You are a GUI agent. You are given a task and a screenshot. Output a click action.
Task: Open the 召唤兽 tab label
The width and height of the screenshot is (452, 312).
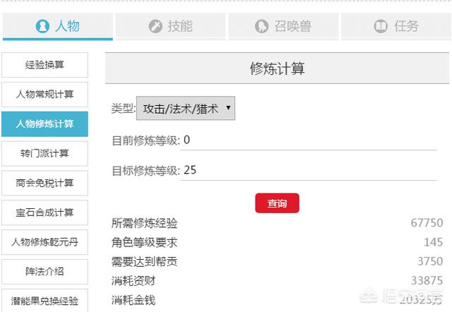(292, 26)
